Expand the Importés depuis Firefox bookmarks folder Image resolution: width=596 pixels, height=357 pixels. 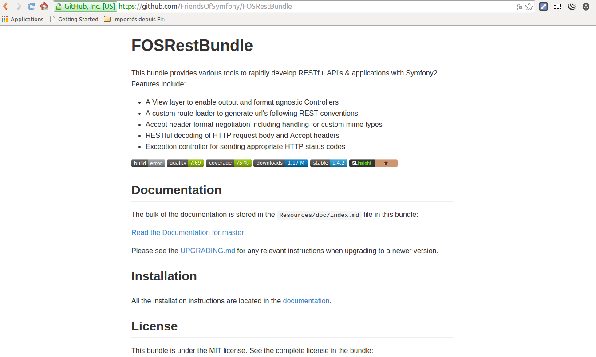[x=134, y=19]
